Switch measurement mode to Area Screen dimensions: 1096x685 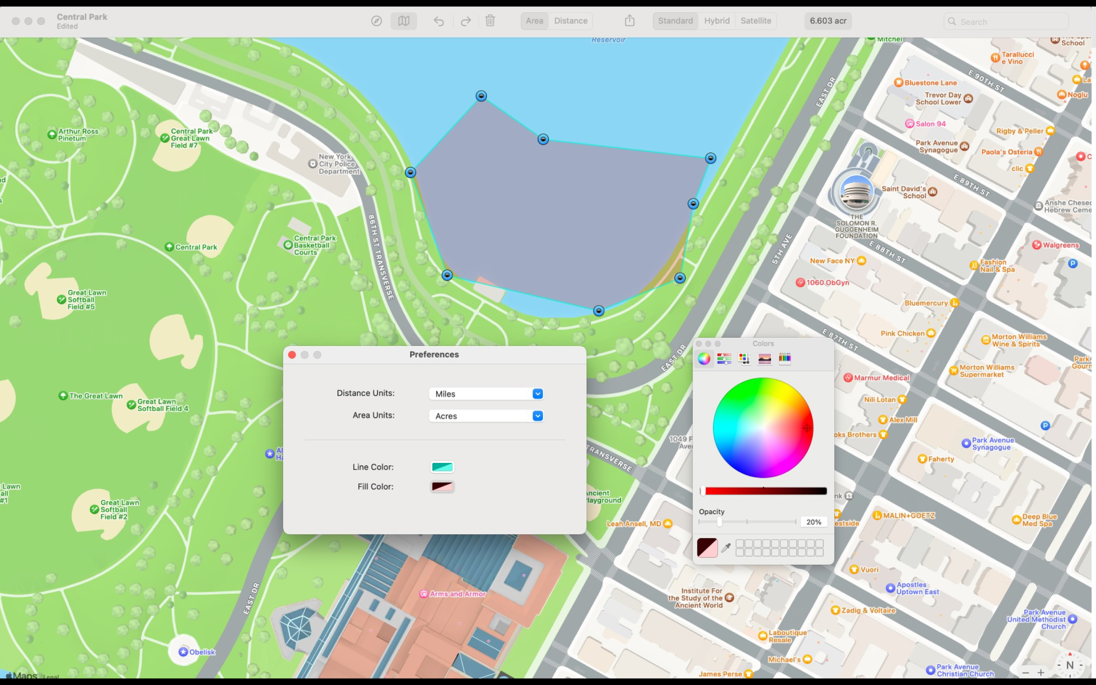click(534, 21)
